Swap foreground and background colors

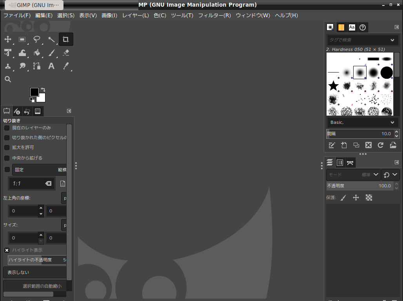click(43, 90)
